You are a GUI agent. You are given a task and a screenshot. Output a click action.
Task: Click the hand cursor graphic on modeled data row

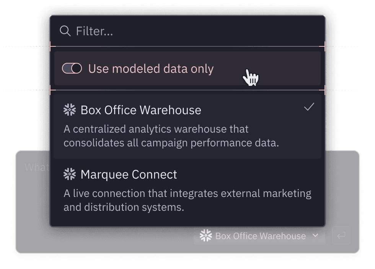(x=251, y=77)
